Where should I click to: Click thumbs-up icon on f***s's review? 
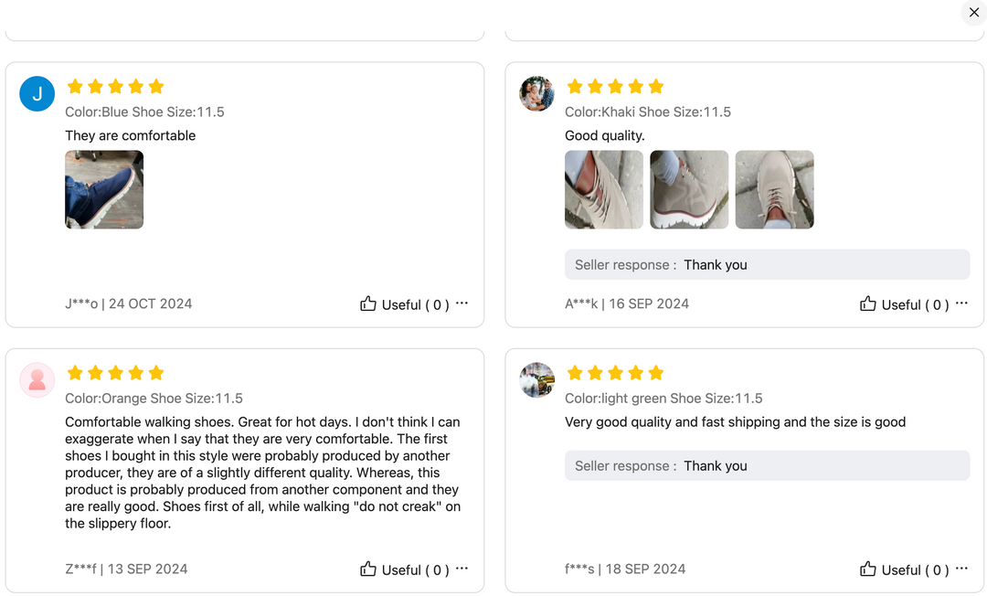pos(868,569)
